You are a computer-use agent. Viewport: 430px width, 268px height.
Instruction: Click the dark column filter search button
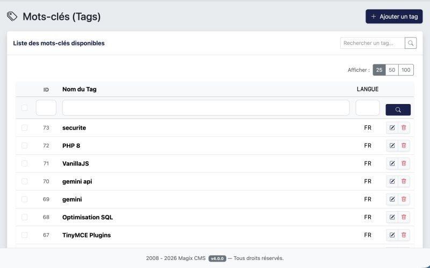click(x=398, y=110)
